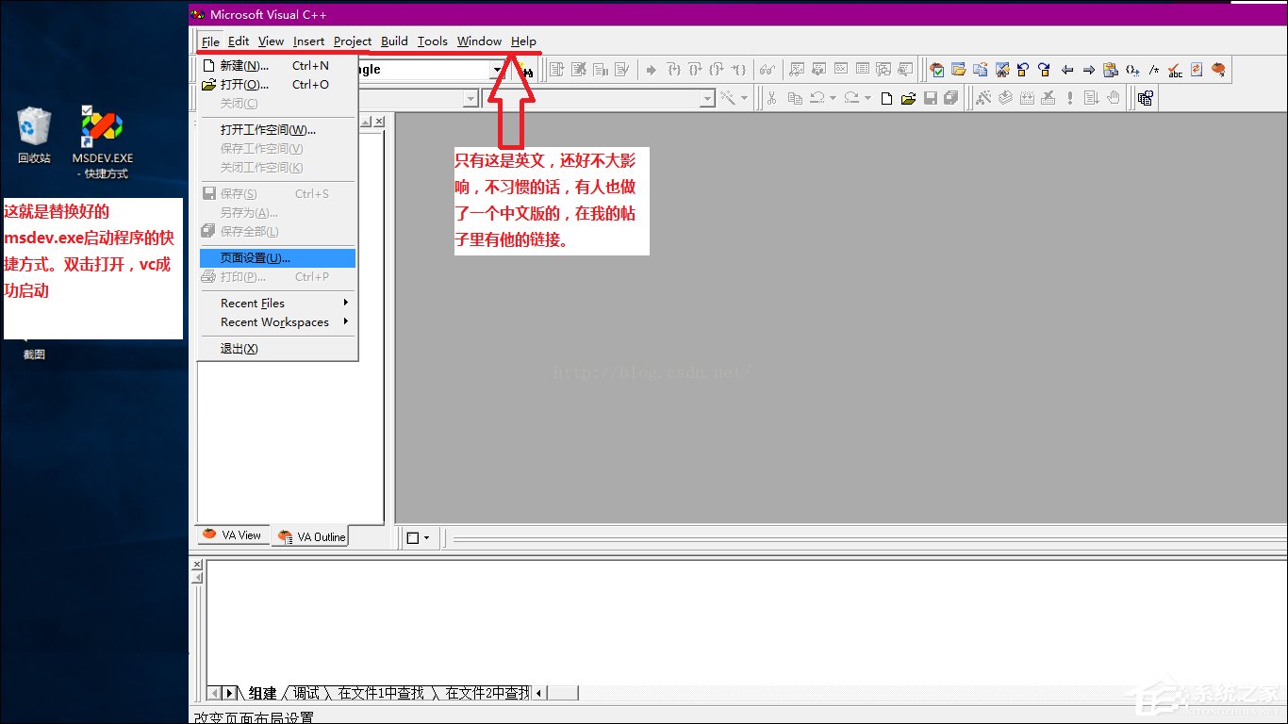Click the Save All toolbar icon
1288x724 pixels.
950,97
